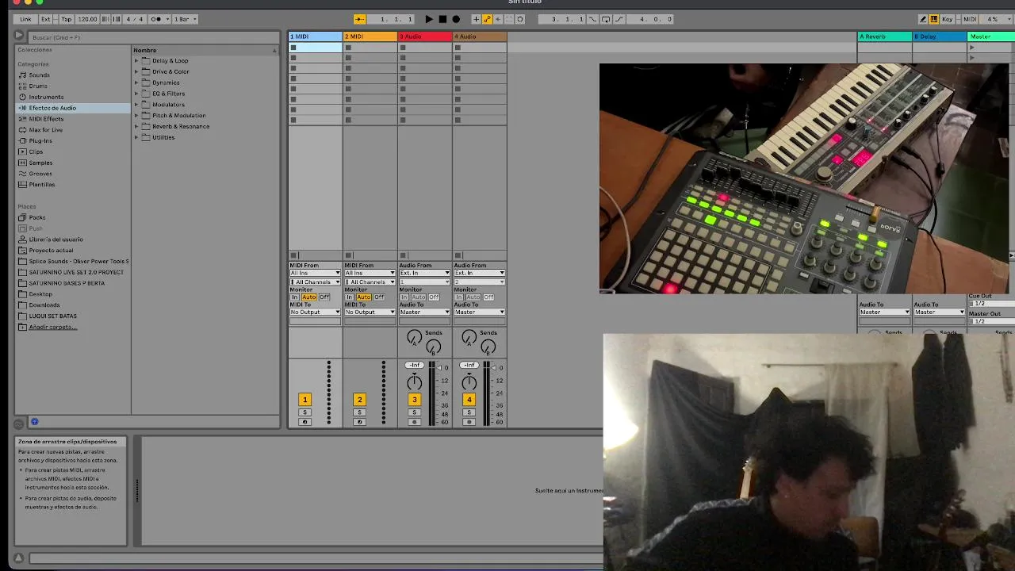1015x571 pixels.
Task: Expand the Drive & Color folder
Action: point(136,71)
